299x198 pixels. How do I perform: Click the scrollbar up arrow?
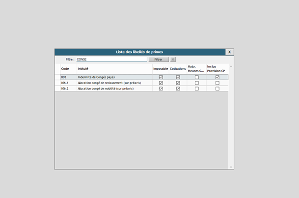[231, 66]
